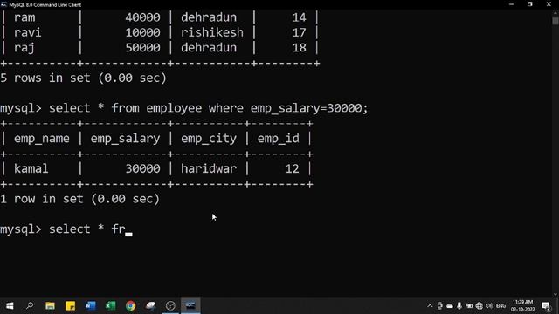Screen dimensions: 559x314
Task: Open Microsoft Word from the taskbar
Action: coord(91,306)
